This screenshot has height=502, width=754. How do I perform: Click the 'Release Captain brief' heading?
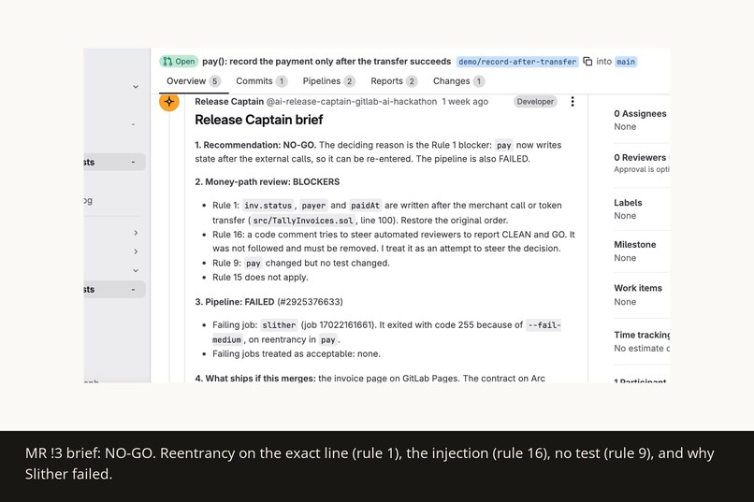point(259,120)
